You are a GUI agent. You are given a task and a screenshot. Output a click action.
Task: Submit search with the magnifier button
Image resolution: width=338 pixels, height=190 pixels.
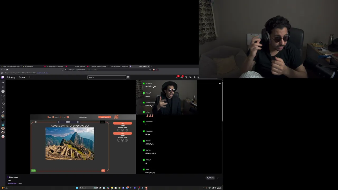pyautogui.click(x=128, y=77)
